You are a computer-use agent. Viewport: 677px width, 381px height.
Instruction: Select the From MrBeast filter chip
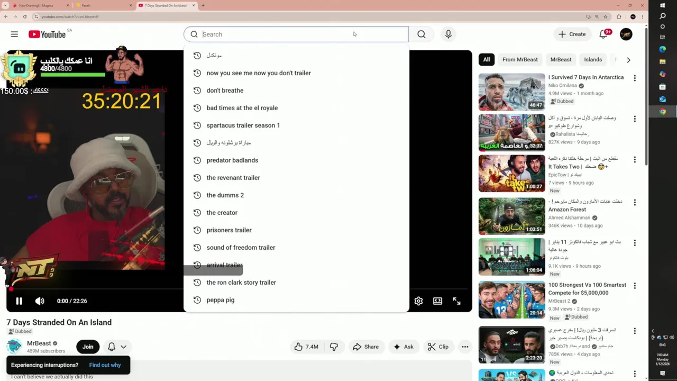[x=520, y=60]
